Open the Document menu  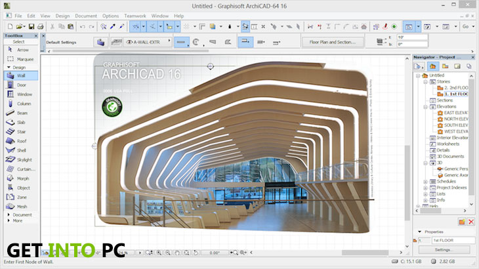pyautogui.click(x=86, y=16)
